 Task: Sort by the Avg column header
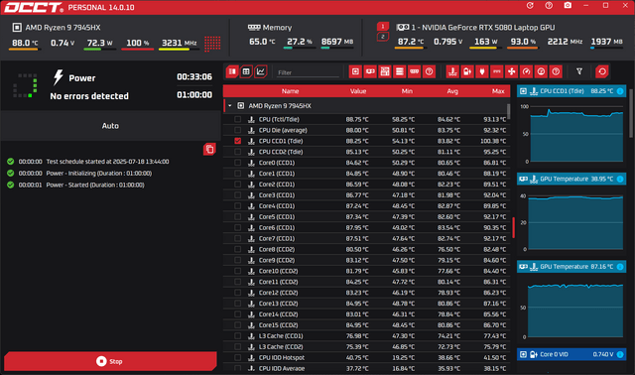[x=452, y=91]
